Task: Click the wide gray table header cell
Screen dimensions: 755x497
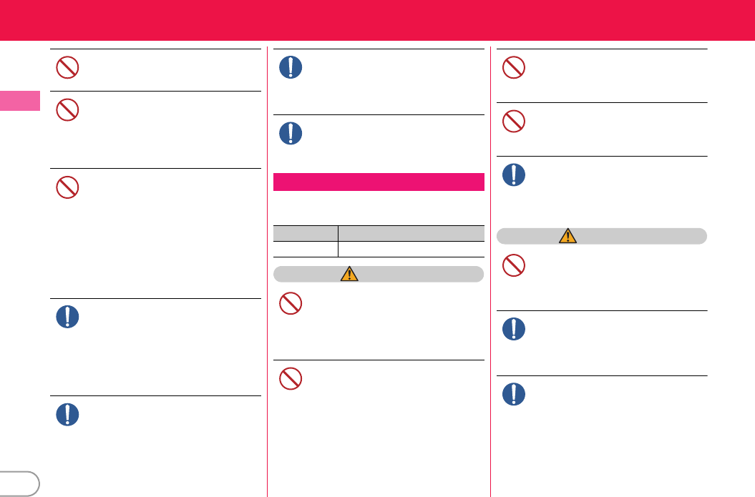Action: (x=411, y=232)
